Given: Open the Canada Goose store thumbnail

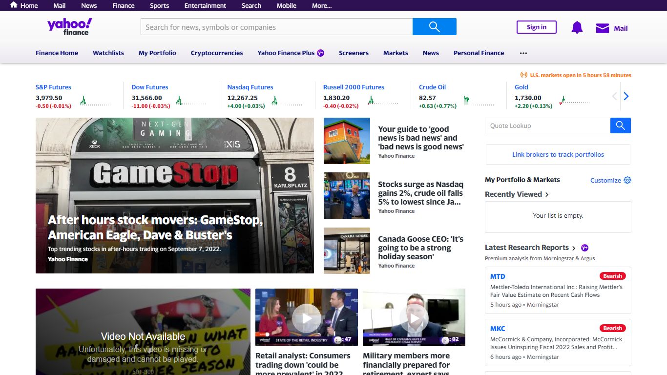Looking at the screenshot, I should coord(347,250).
